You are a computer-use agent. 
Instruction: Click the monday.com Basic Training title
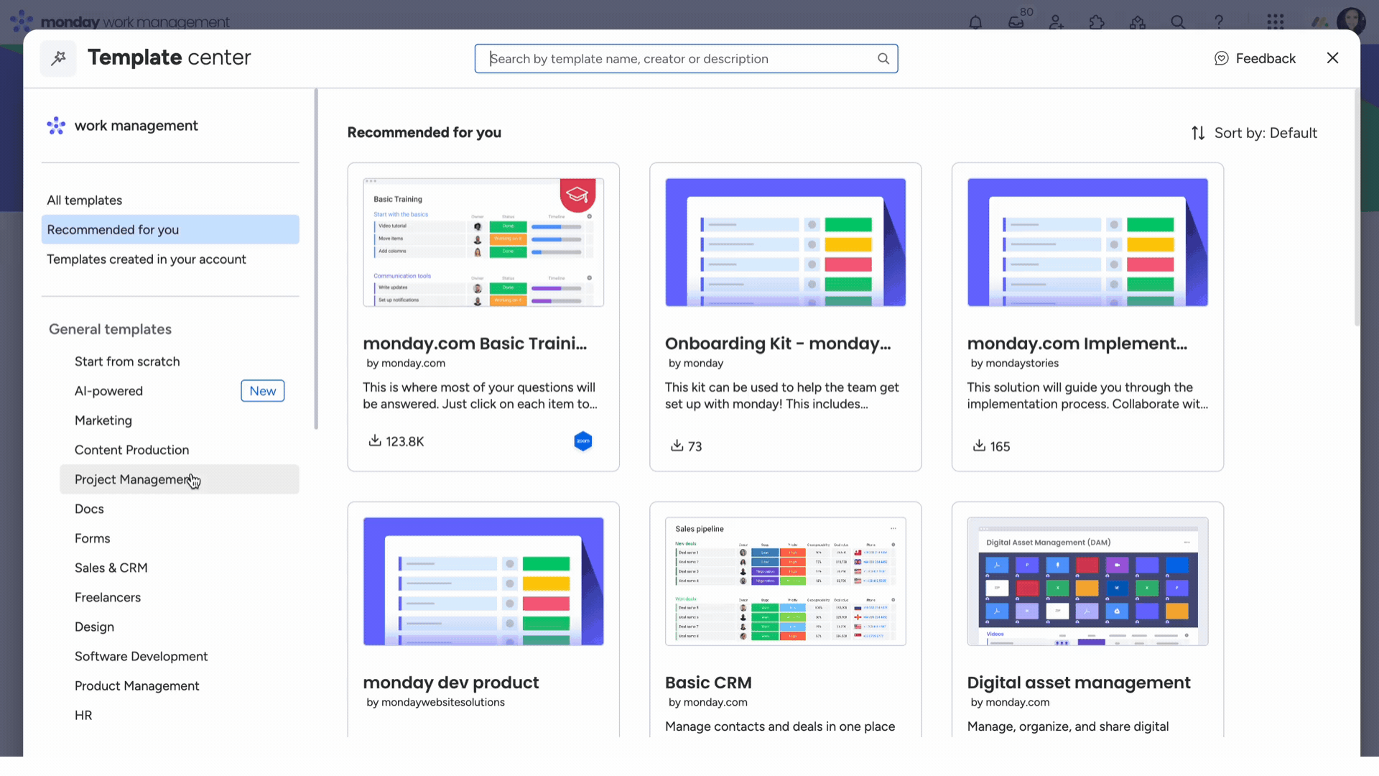[x=475, y=343]
